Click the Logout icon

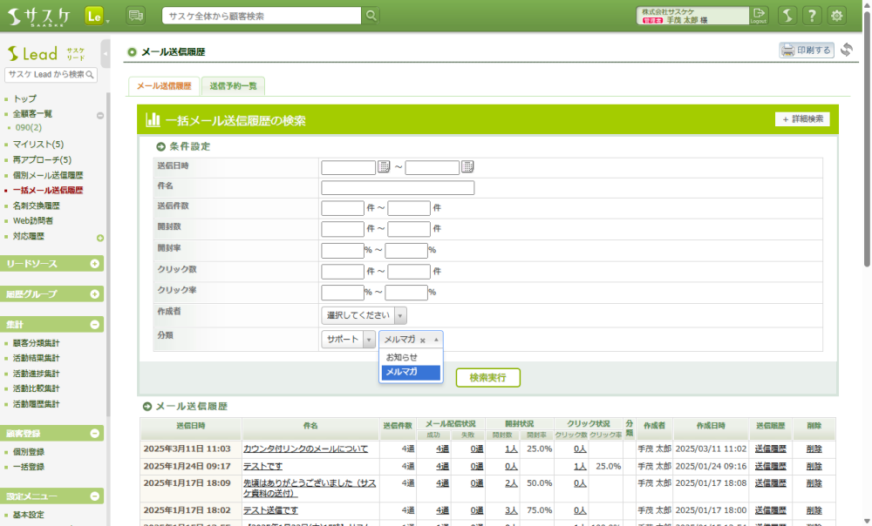759,15
